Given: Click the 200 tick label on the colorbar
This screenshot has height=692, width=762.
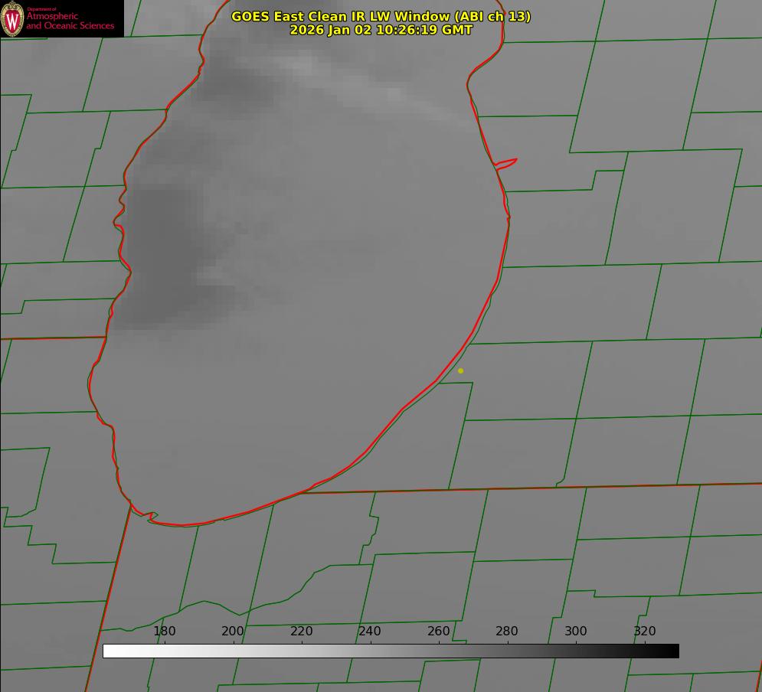Looking at the screenshot, I should click(x=233, y=632).
